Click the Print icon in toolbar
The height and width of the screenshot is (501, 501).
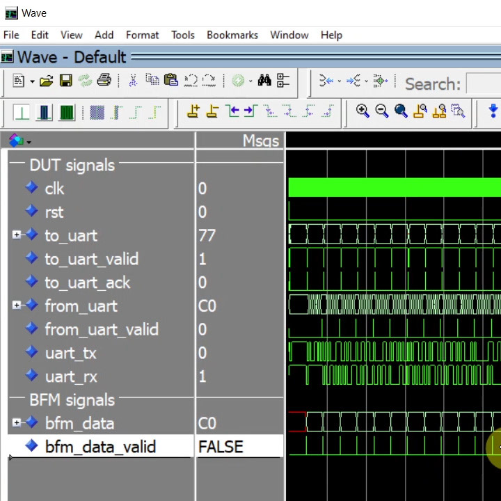pos(104,80)
